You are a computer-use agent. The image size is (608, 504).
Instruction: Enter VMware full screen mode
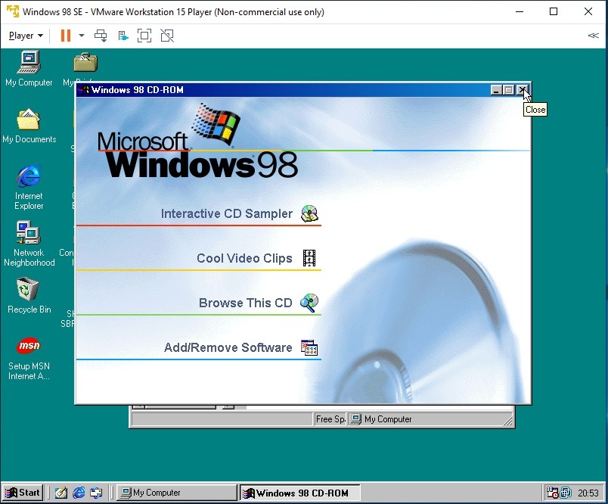[144, 36]
